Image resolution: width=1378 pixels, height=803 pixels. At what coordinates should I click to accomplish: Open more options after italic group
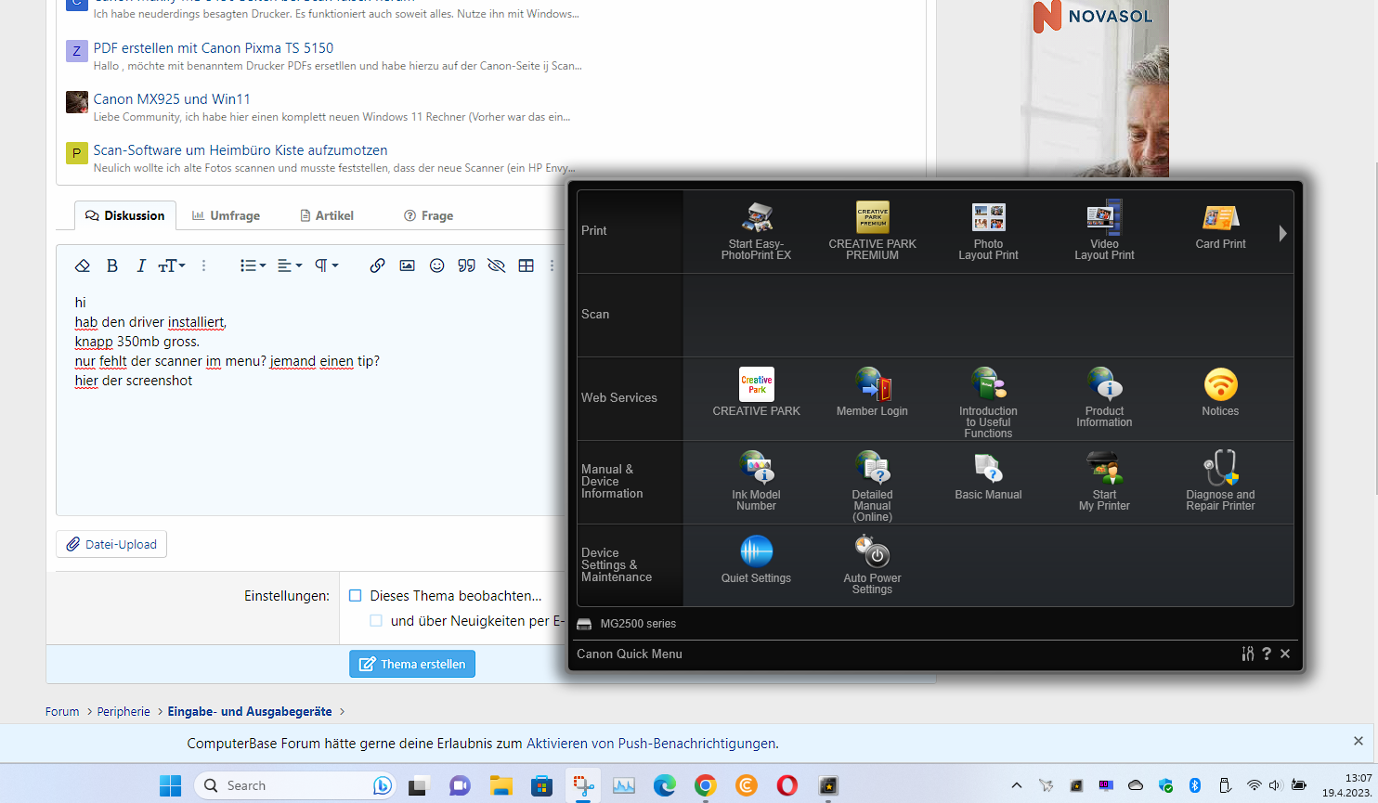pyautogui.click(x=204, y=266)
